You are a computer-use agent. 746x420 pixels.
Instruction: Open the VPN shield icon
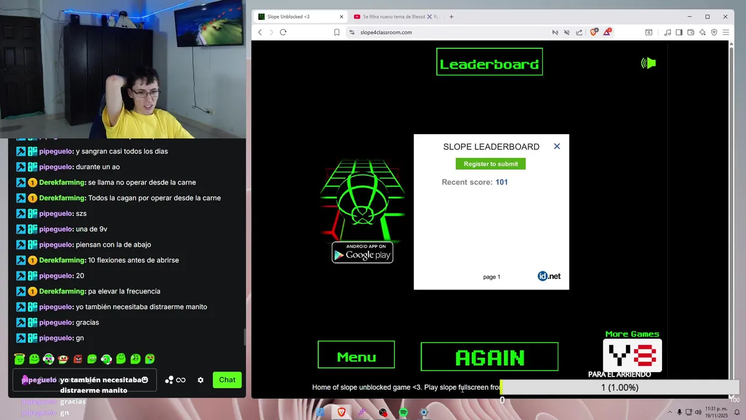(714, 32)
